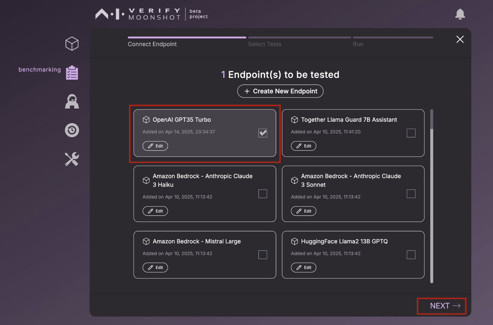Image resolution: width=493 pixels, height=325 pixels.
Task: Click cube icon on Mistral Large card
Action: tap(146, 241)
